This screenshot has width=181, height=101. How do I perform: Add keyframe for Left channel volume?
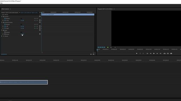click(x=36, y=26)
